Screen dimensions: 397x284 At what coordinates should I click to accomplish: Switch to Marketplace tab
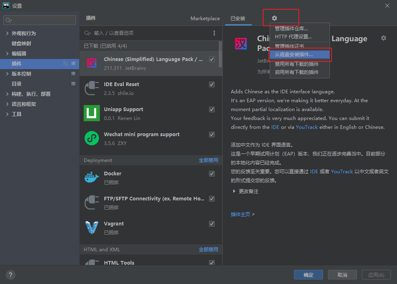(205, 19)
